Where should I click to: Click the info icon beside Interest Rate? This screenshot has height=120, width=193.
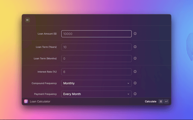point(135,72)
